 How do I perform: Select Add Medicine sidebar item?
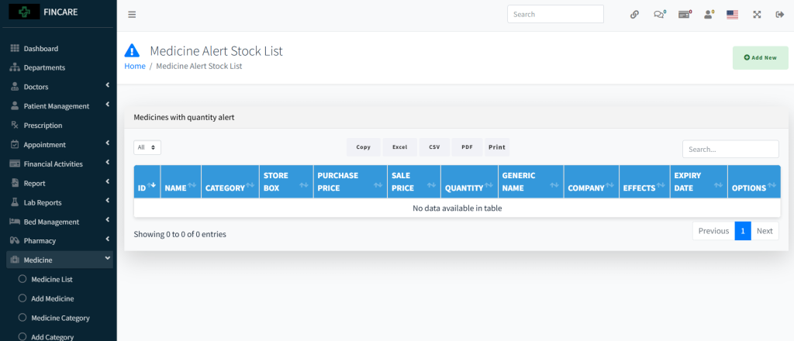point(52,298)
